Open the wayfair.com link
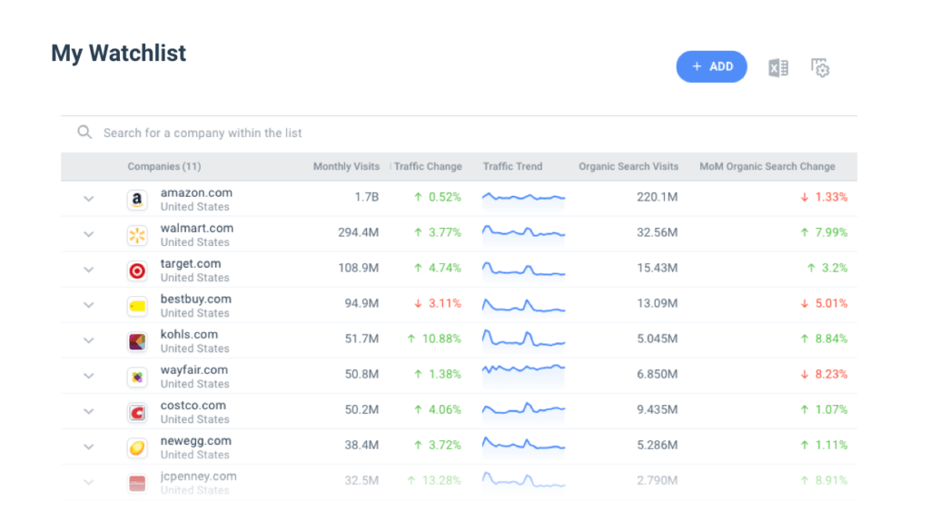Viewport: 930px width, 521px height. pyautogui.click(x=194, y=369)
